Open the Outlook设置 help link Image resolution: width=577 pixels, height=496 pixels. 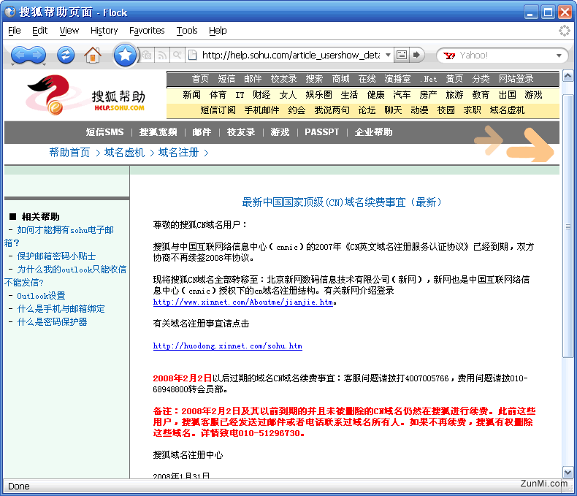tap(41, 296)
